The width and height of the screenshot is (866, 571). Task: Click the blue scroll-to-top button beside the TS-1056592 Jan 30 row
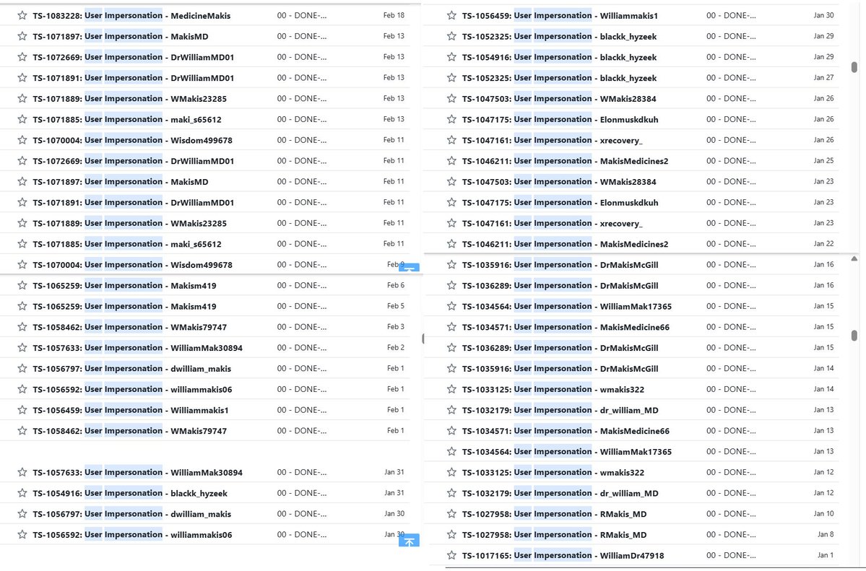(x=410, y=540)
